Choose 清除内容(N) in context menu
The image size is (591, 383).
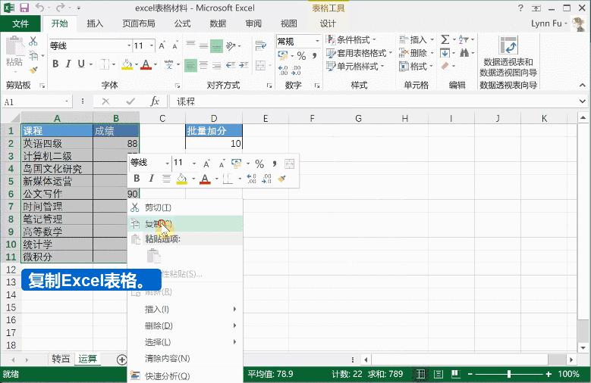[185, 359]
